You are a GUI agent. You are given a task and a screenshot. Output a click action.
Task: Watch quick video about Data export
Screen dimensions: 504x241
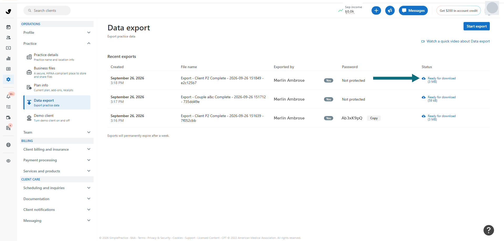[x=456, y=41]
